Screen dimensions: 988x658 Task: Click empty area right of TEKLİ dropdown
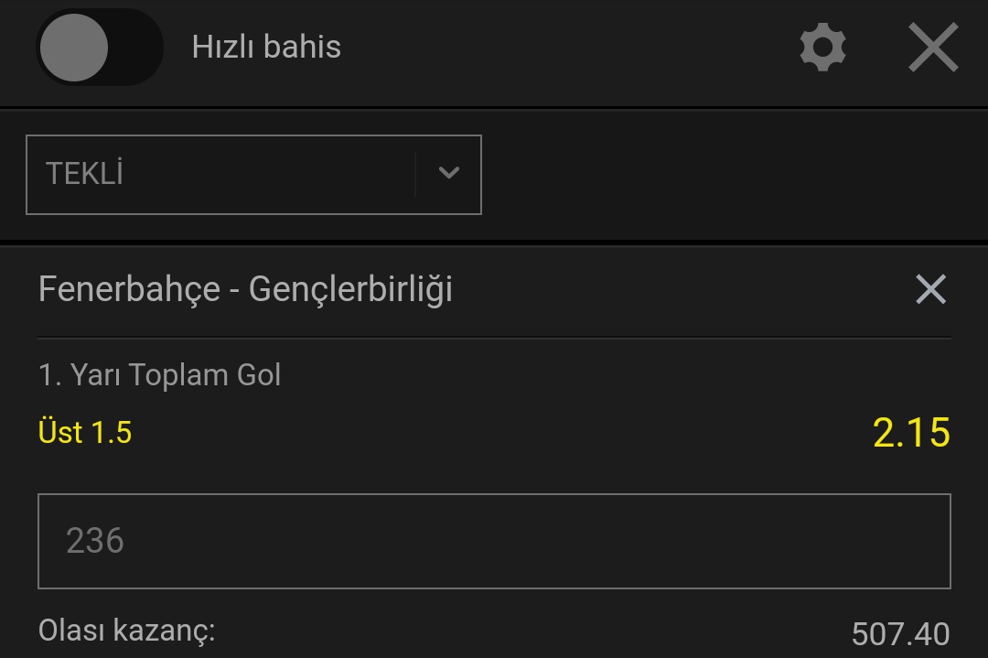[735, 175]
